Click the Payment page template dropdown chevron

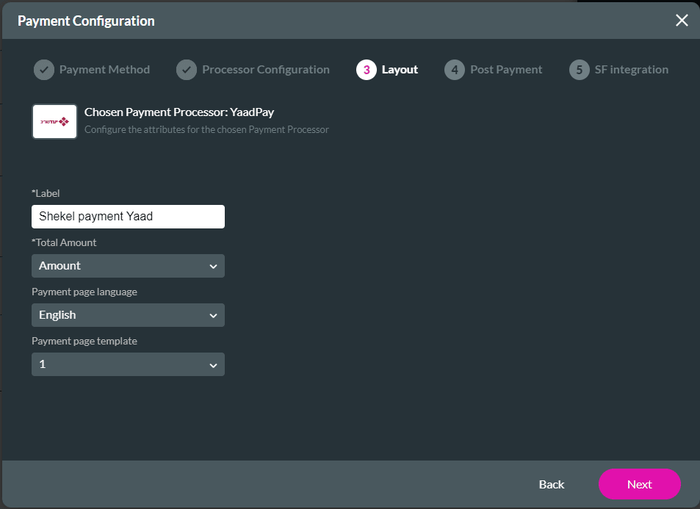[x=214, y=364]
